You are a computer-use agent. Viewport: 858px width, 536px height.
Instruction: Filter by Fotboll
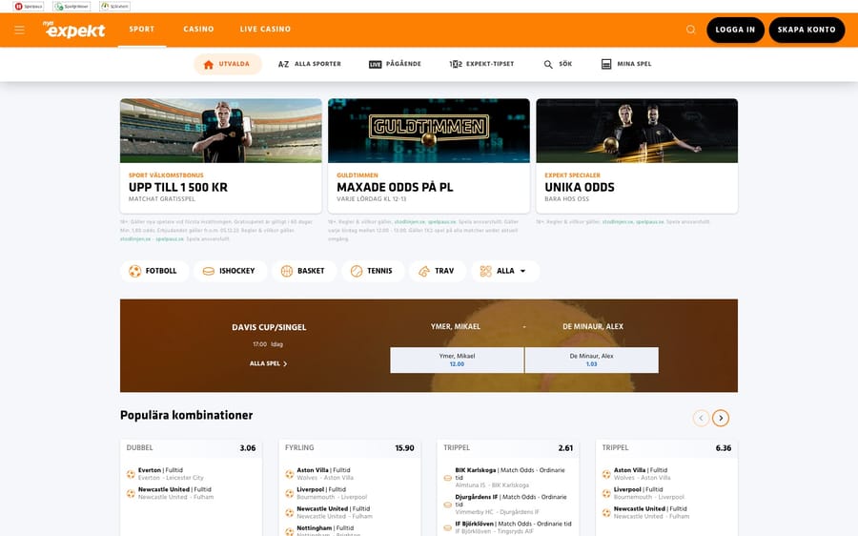tap(154, 271)
